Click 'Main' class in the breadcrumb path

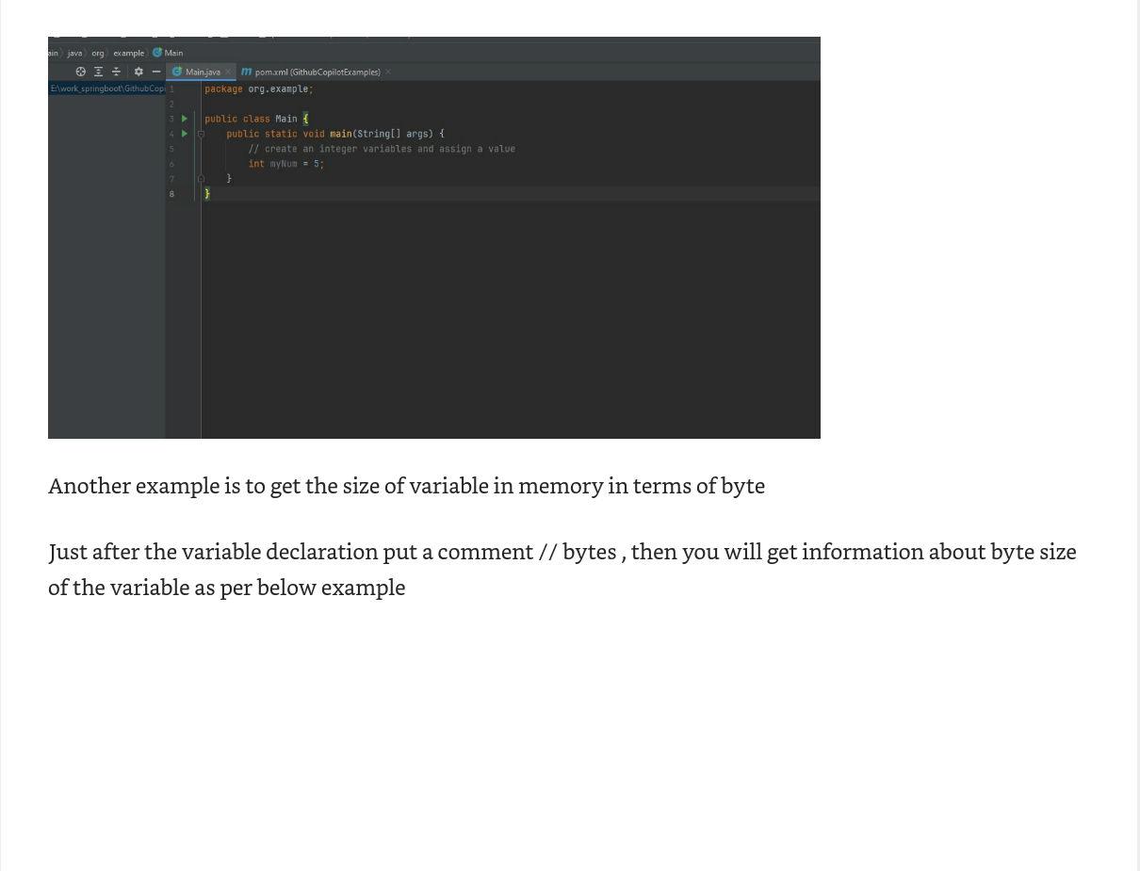(169, 54)
